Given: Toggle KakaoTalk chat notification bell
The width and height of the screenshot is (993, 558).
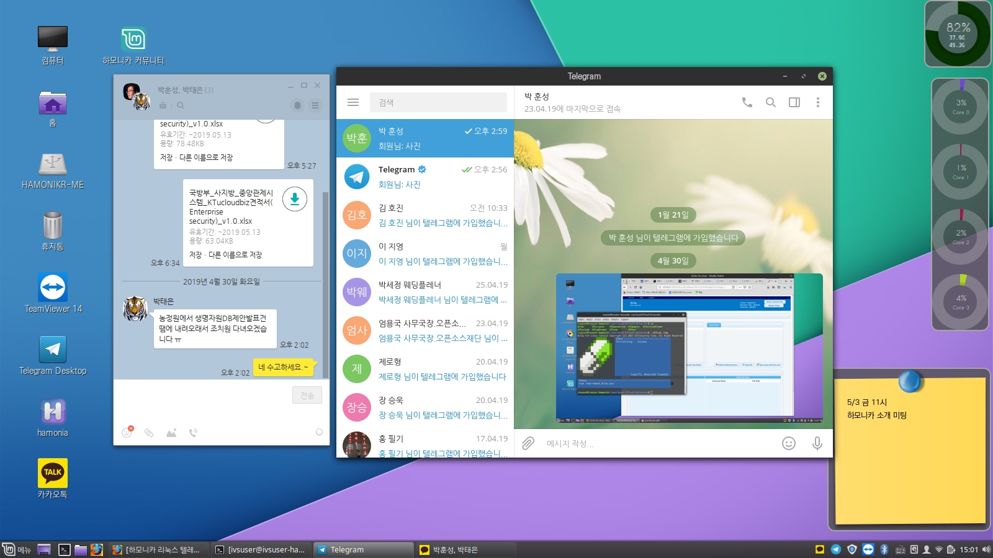Looking at the screenshot, I should click(297, 105).
